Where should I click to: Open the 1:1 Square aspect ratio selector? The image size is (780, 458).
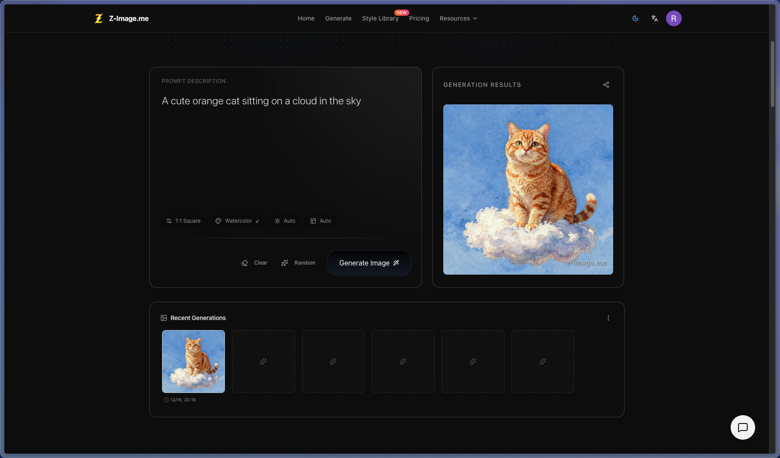click(x=183, y=221)
